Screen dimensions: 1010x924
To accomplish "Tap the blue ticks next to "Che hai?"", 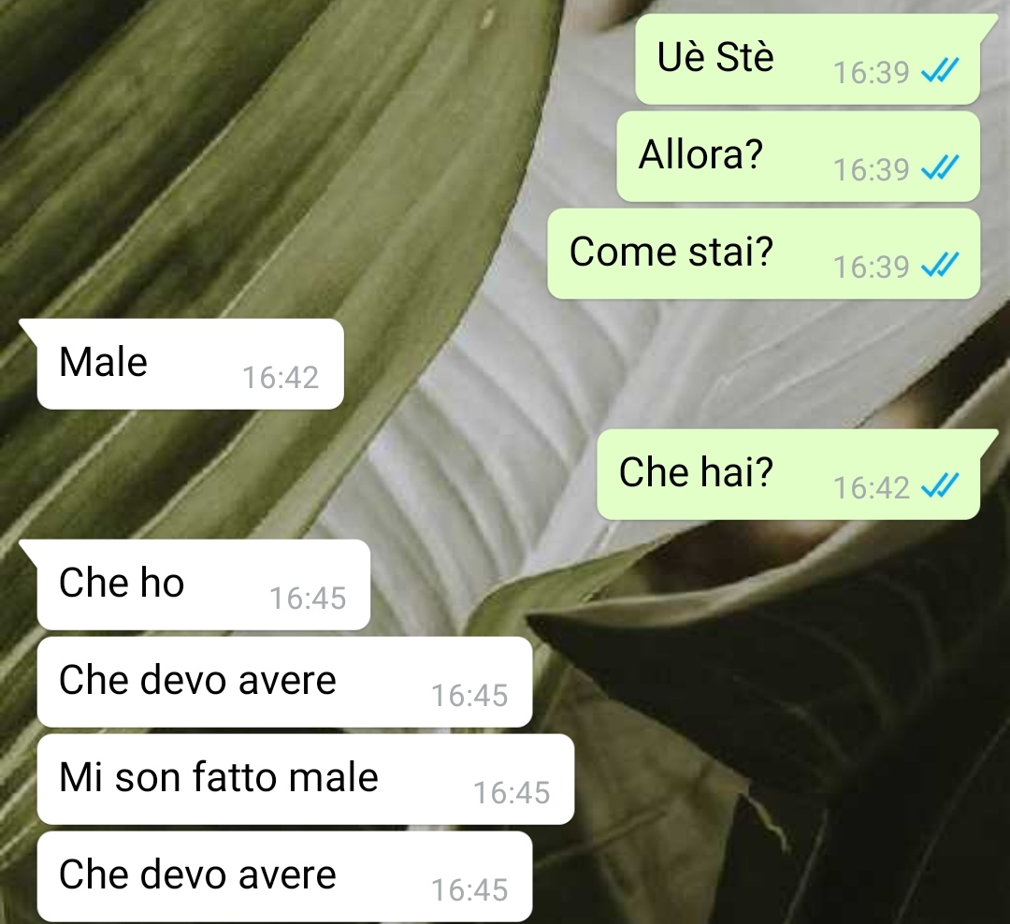I will [x=940, y=485].
